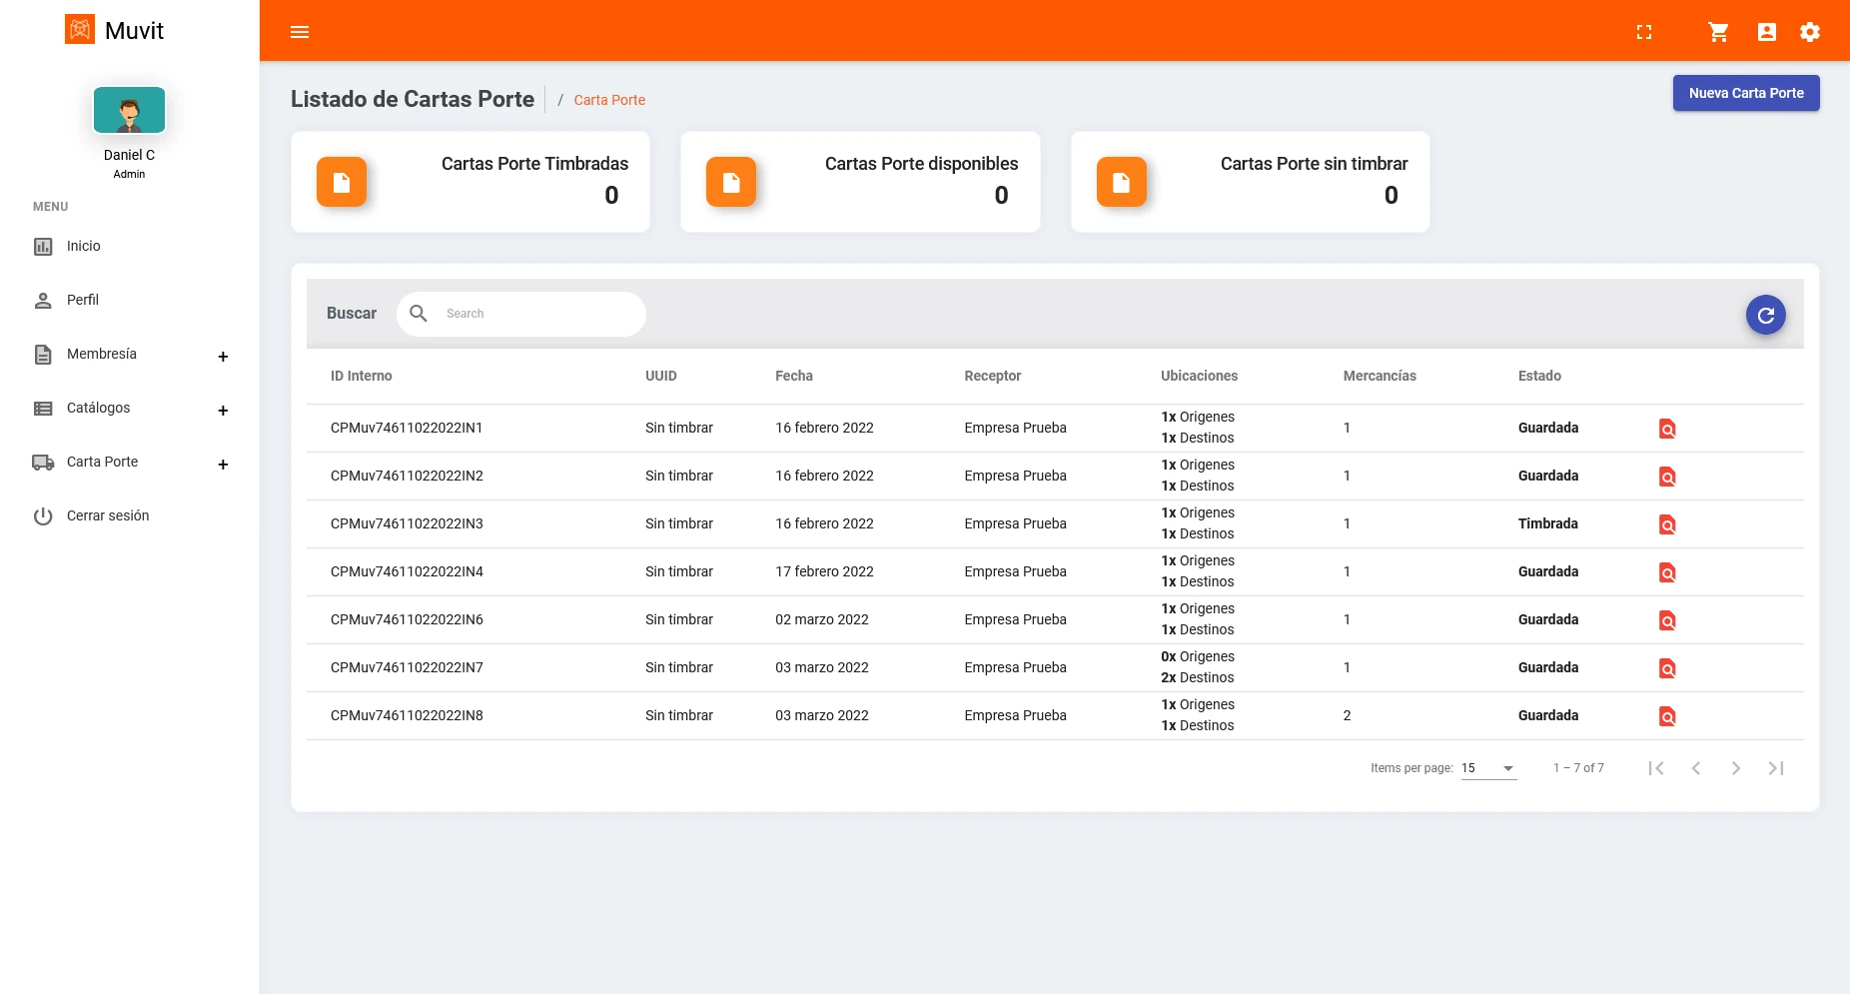Click the 2x Destinos text
Screen dimensions: 1850x994
pyautogui.click(x=1197, y=677)
